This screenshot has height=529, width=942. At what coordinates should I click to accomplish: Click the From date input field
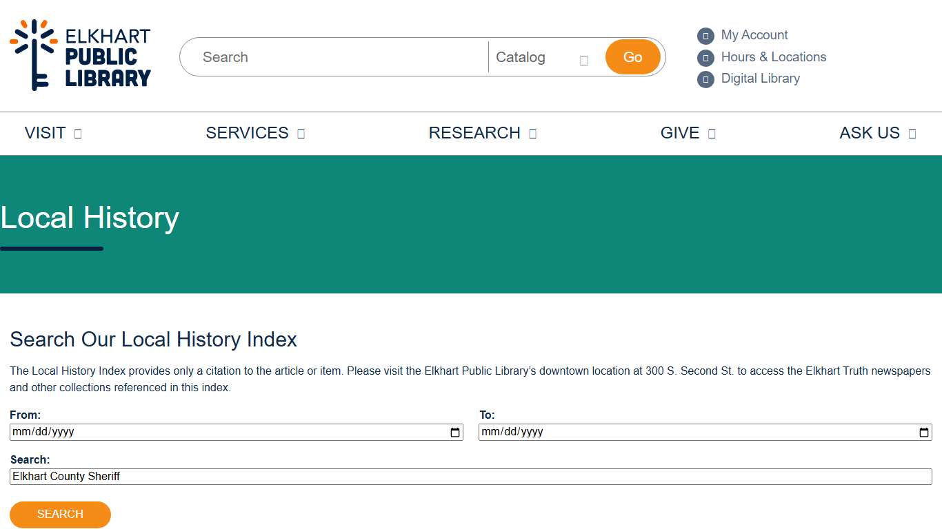point(221,433)
